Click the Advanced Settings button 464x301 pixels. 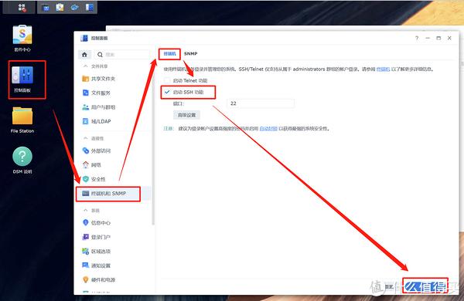click(186, 115)
